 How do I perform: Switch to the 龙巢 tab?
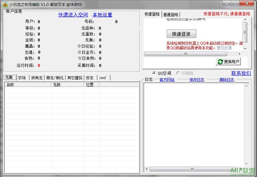tap(10, 77)
